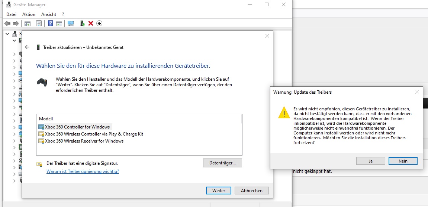
Task: Open the Aktion menu
Action: [29, 14]
